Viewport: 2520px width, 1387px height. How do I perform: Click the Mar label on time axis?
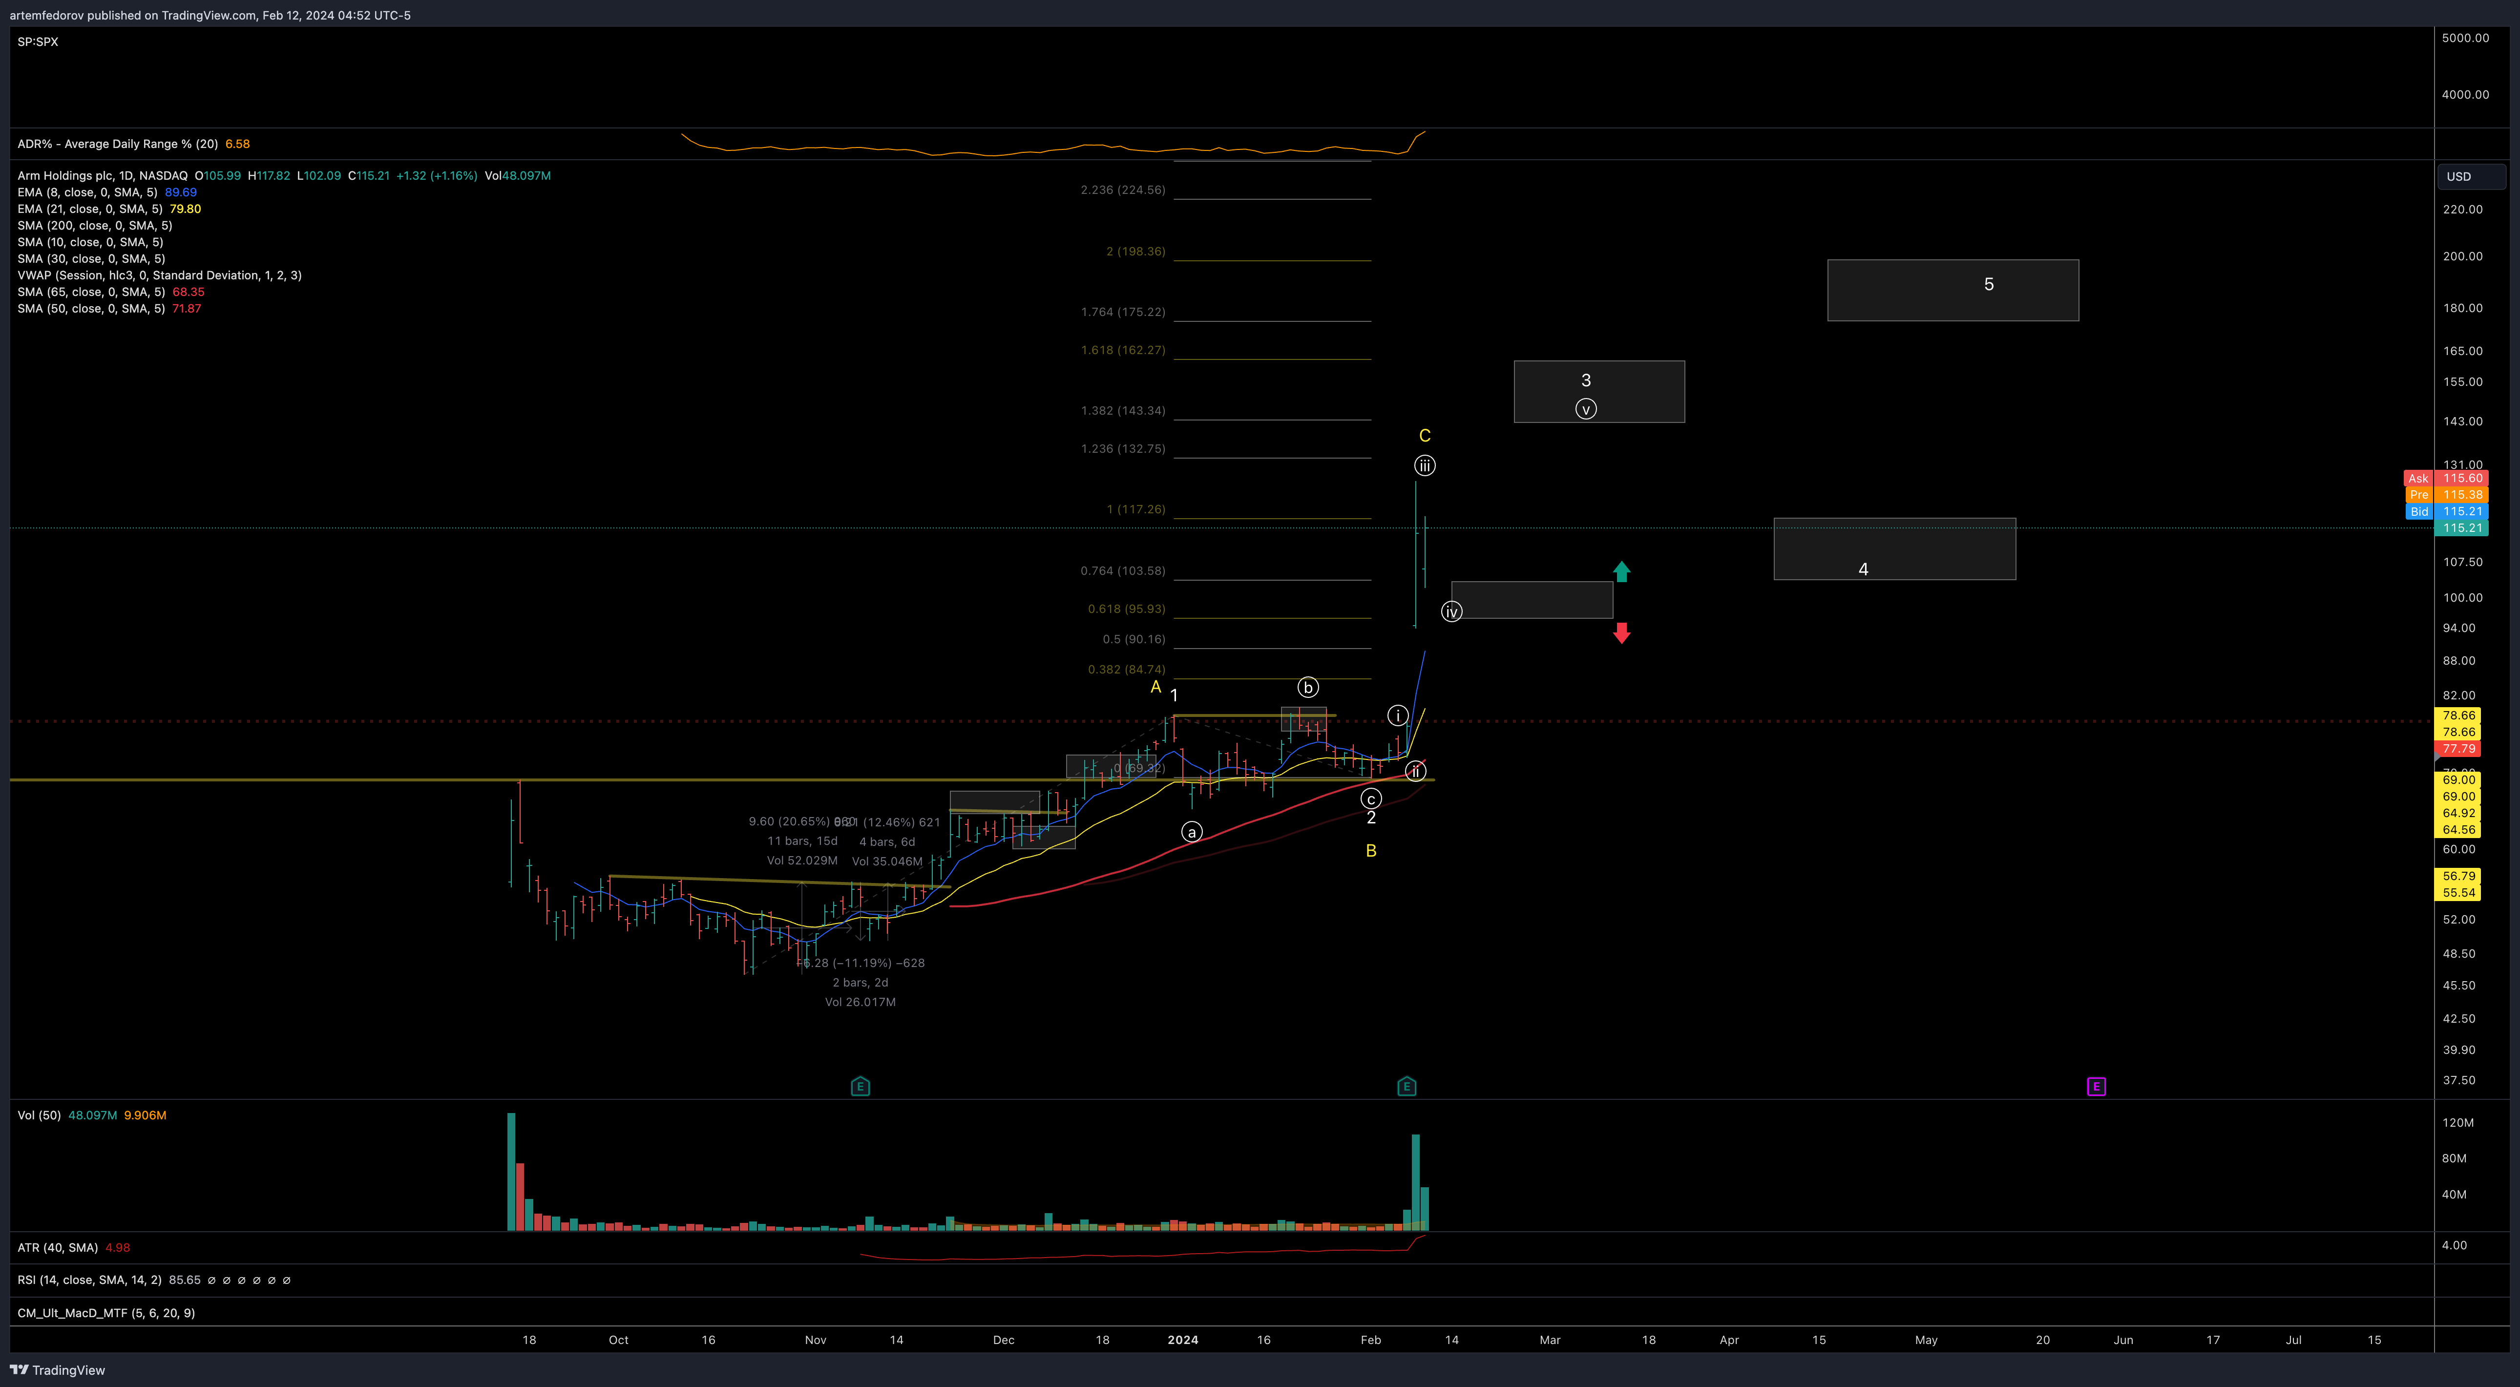1551,1340
